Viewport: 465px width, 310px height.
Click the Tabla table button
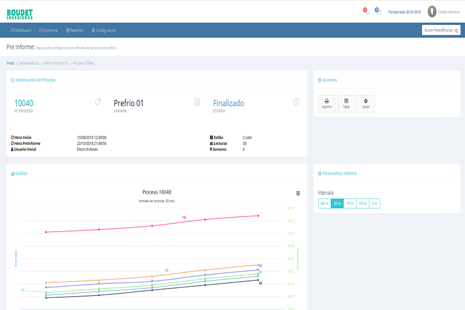tap(346, 104)
